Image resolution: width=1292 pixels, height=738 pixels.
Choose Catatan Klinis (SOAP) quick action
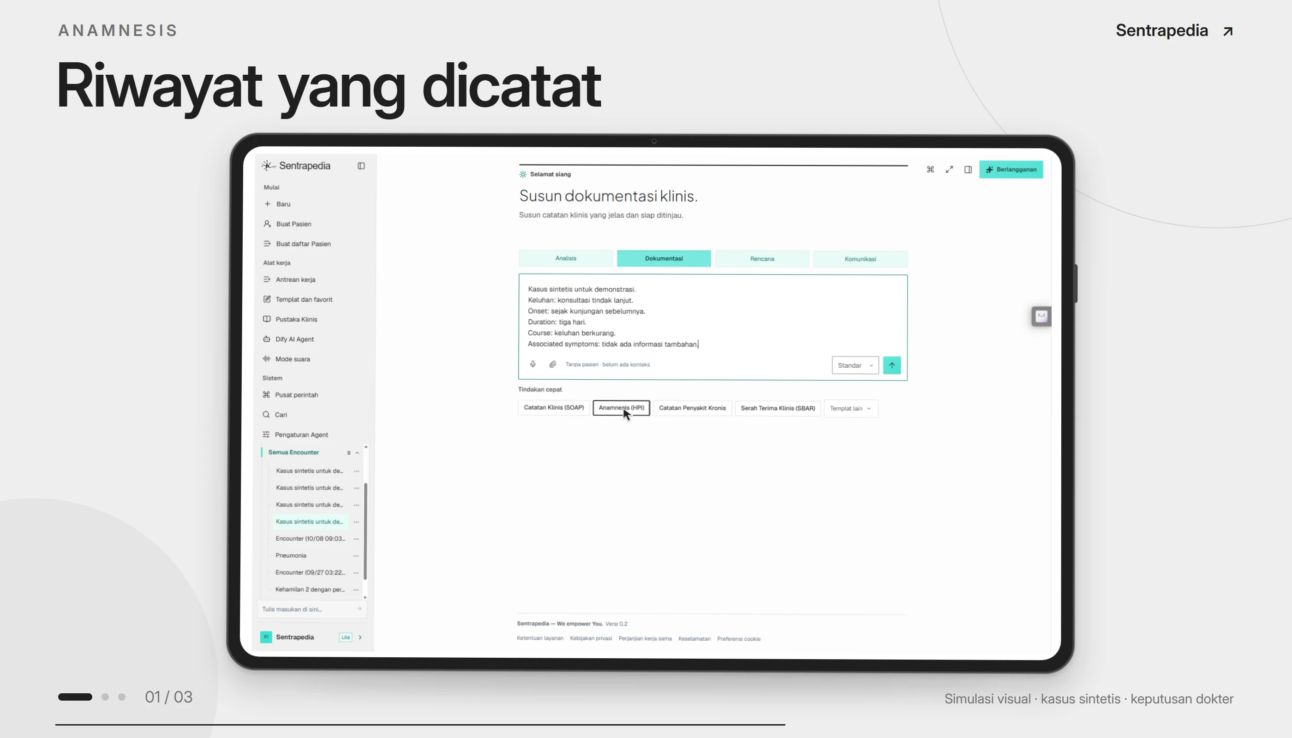tap(554, 408)
